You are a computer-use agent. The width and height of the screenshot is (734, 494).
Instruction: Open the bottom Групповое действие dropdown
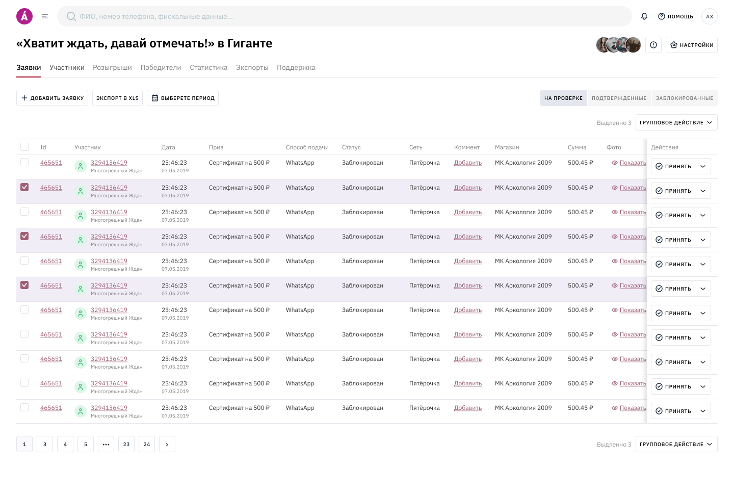676,444
